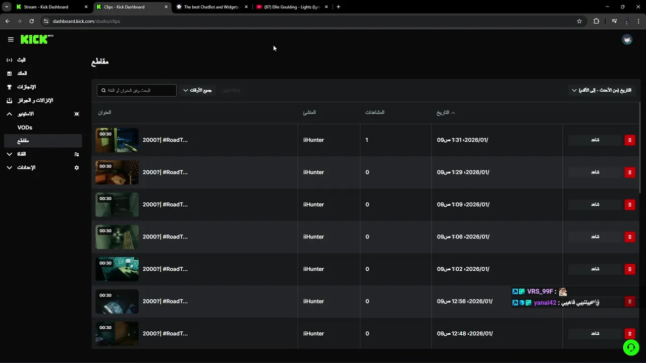Click the Stream (البث) sidebar icon
Viewport: 646px width, 363px height.
9,60
